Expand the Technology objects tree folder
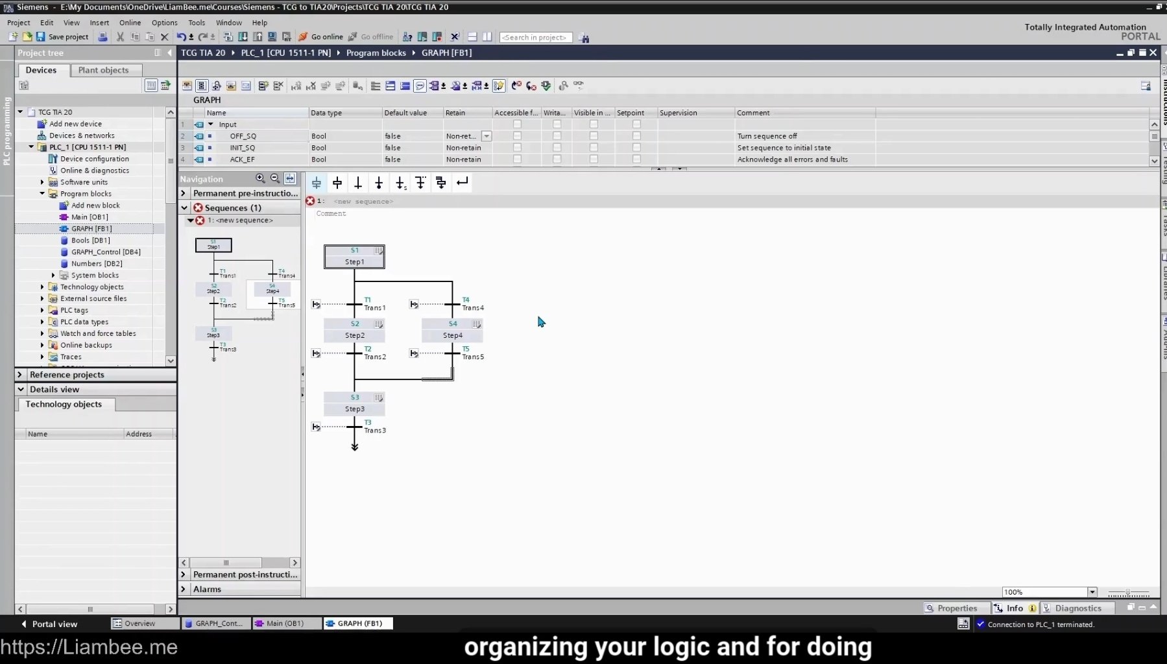The height and width of the screenshot is (664, 1167). pyautogui.click(x=43, y=287)
